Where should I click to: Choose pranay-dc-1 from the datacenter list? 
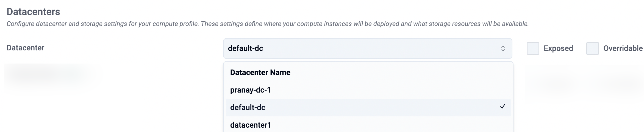point(250,90)
